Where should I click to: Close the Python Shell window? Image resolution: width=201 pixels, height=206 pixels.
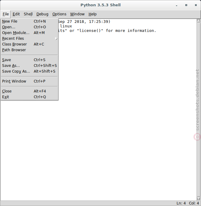(196, 5)
